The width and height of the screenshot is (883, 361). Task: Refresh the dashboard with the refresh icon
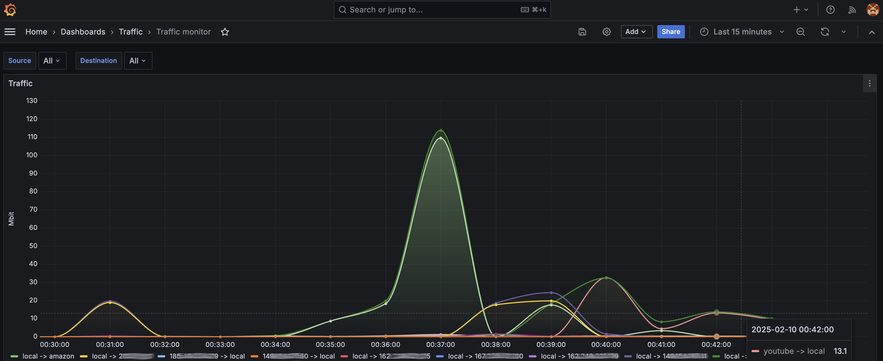[x=825, y=32]
